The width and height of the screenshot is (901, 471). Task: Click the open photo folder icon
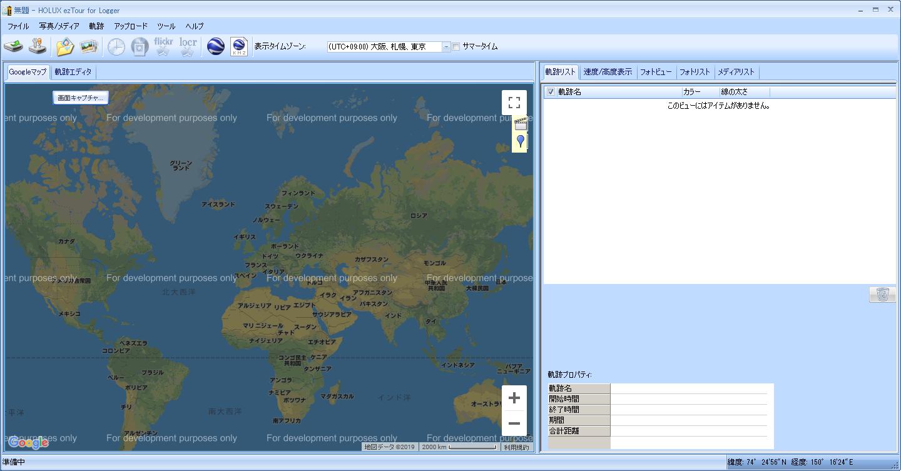[x=65, y=46]
